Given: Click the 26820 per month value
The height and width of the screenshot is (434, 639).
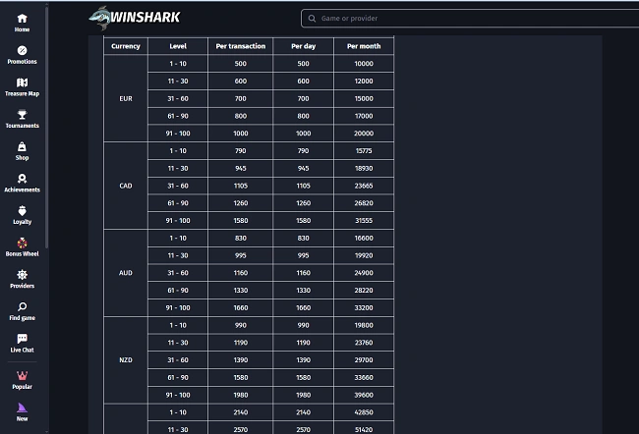Looking at the screenshot, I should (x=364, y=203).
